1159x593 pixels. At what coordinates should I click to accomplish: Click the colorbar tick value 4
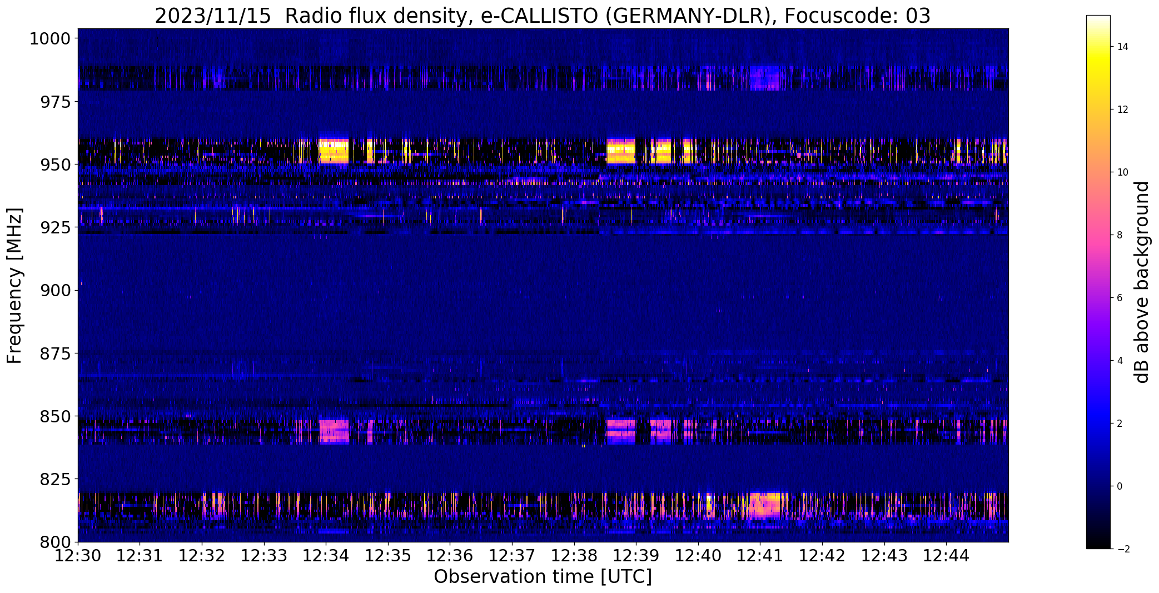1120,361
